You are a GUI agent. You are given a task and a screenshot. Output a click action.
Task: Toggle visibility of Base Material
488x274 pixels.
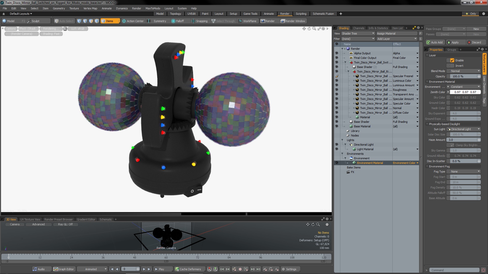point(337,126)
